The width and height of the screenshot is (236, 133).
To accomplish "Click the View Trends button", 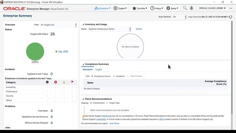I will click(x=134, y=76).
